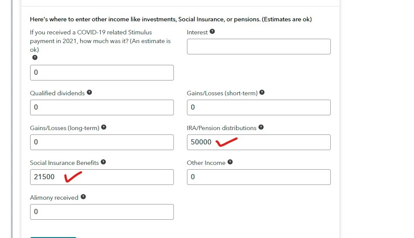Select IRA/Pension distributions field showing 50000
Screen dimensions: 414x238
[x=259, y=142]
